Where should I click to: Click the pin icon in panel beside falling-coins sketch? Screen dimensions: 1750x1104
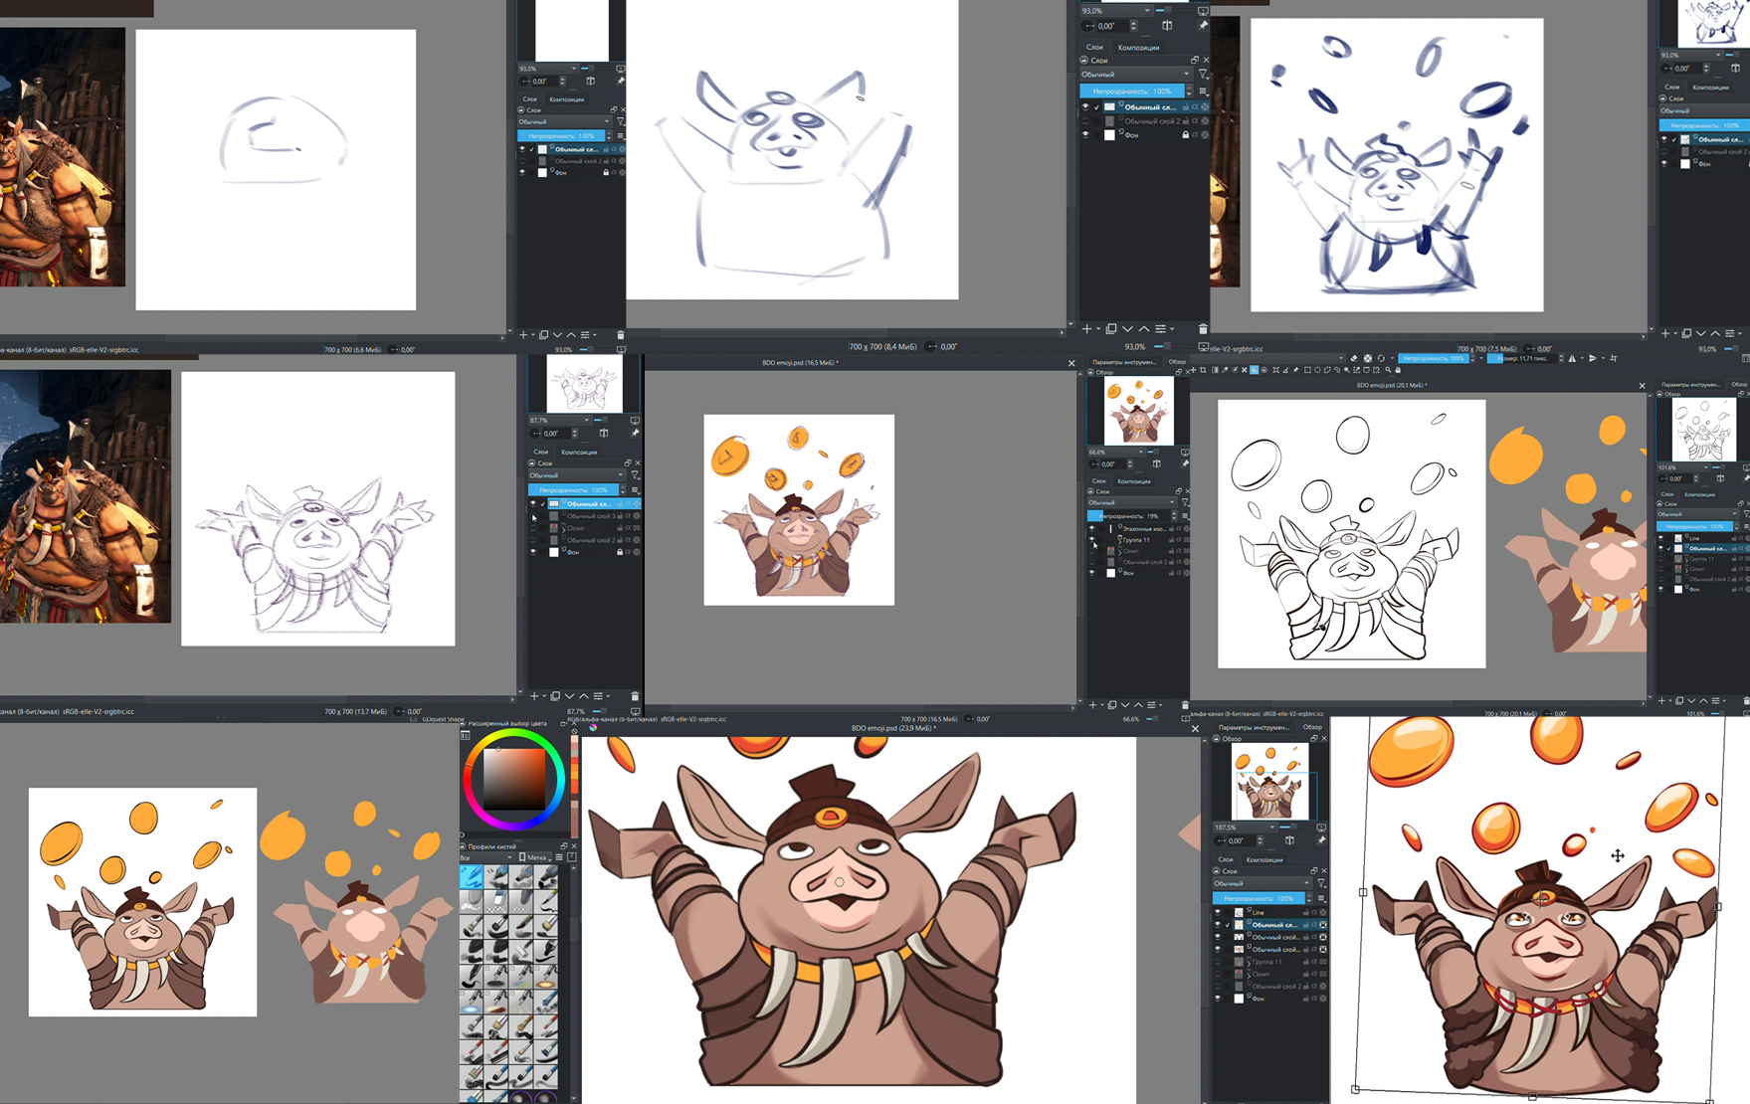(x=1203, y=25)
